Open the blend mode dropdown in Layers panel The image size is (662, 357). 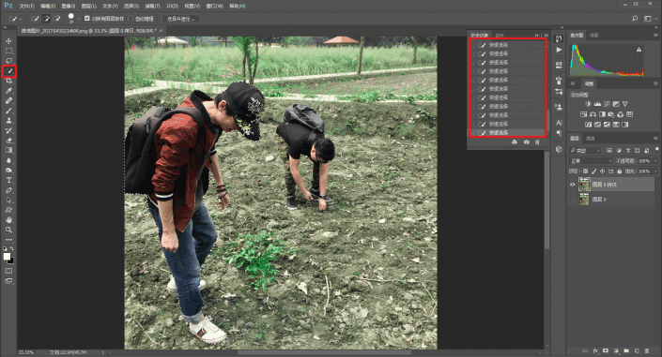[x=591, y=161]
